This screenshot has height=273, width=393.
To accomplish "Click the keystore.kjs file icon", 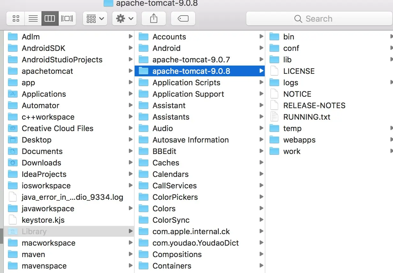I will [x=13, y=220].
